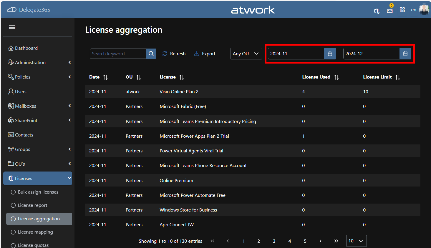
Task: Open the apps grid icon
Action: pos(402,10)
